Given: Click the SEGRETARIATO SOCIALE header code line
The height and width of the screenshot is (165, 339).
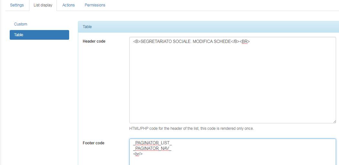Looking at the screenshot, I should pyautogui.click(x=192, y=41).
